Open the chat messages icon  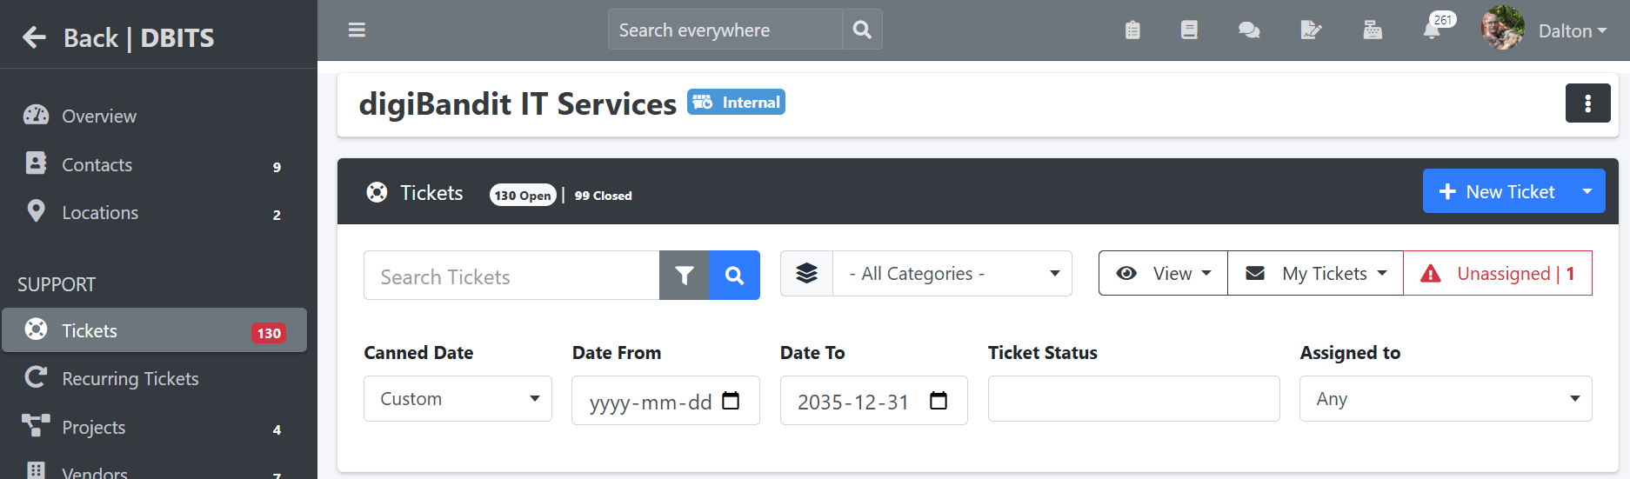1249,30
